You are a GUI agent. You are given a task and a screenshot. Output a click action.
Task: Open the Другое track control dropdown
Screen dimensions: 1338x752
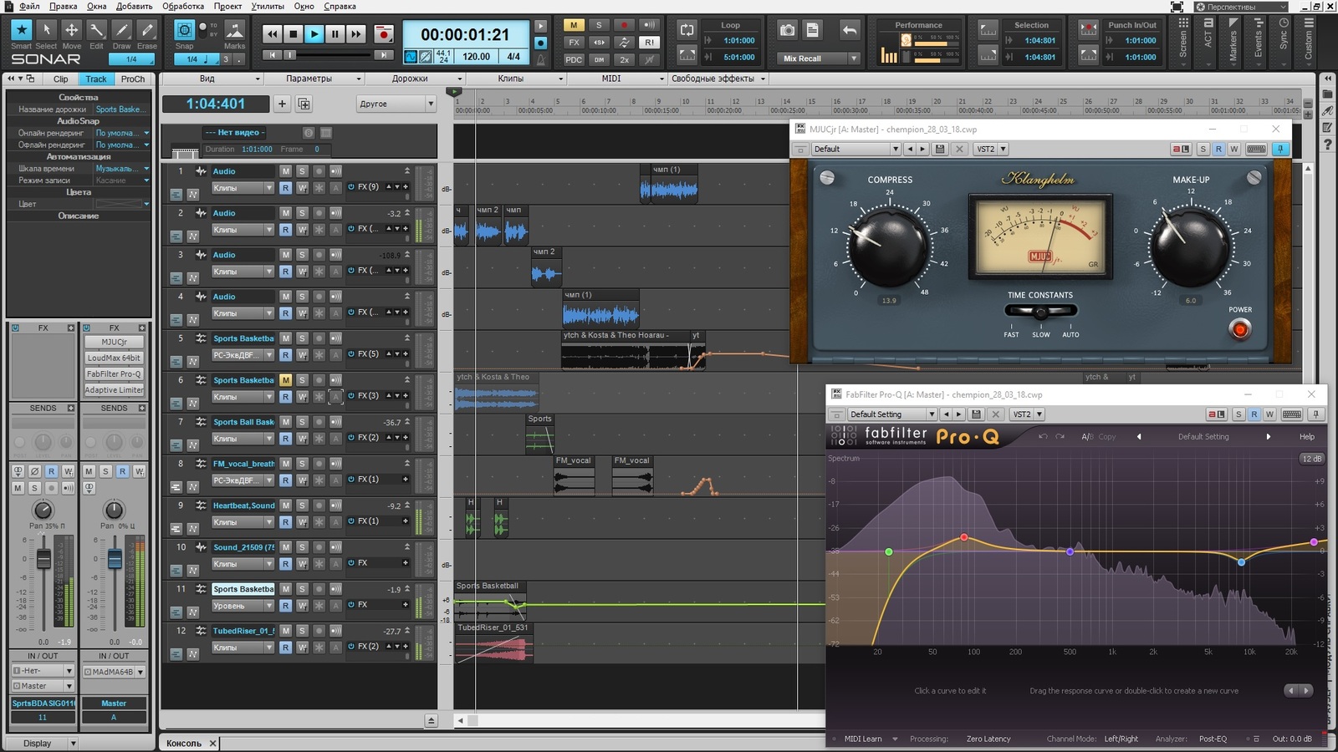click(x=396, y=104)
